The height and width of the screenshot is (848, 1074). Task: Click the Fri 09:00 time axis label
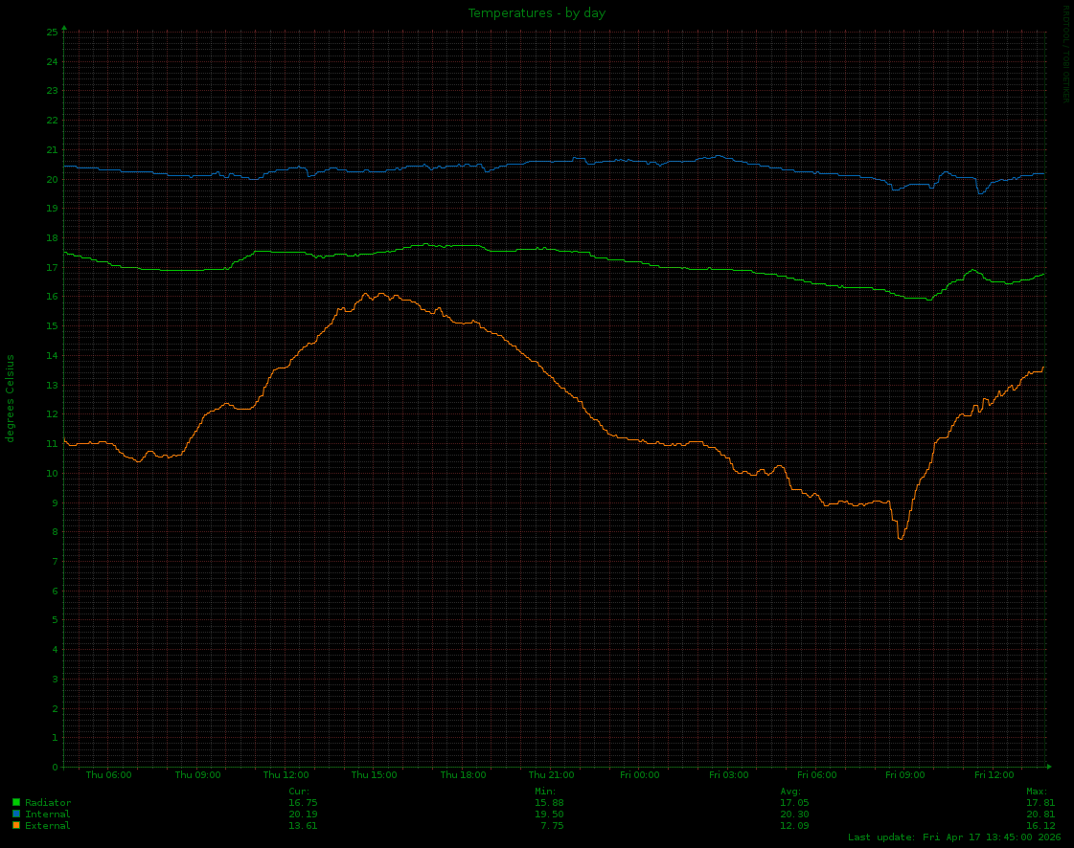tap(904, 775)
